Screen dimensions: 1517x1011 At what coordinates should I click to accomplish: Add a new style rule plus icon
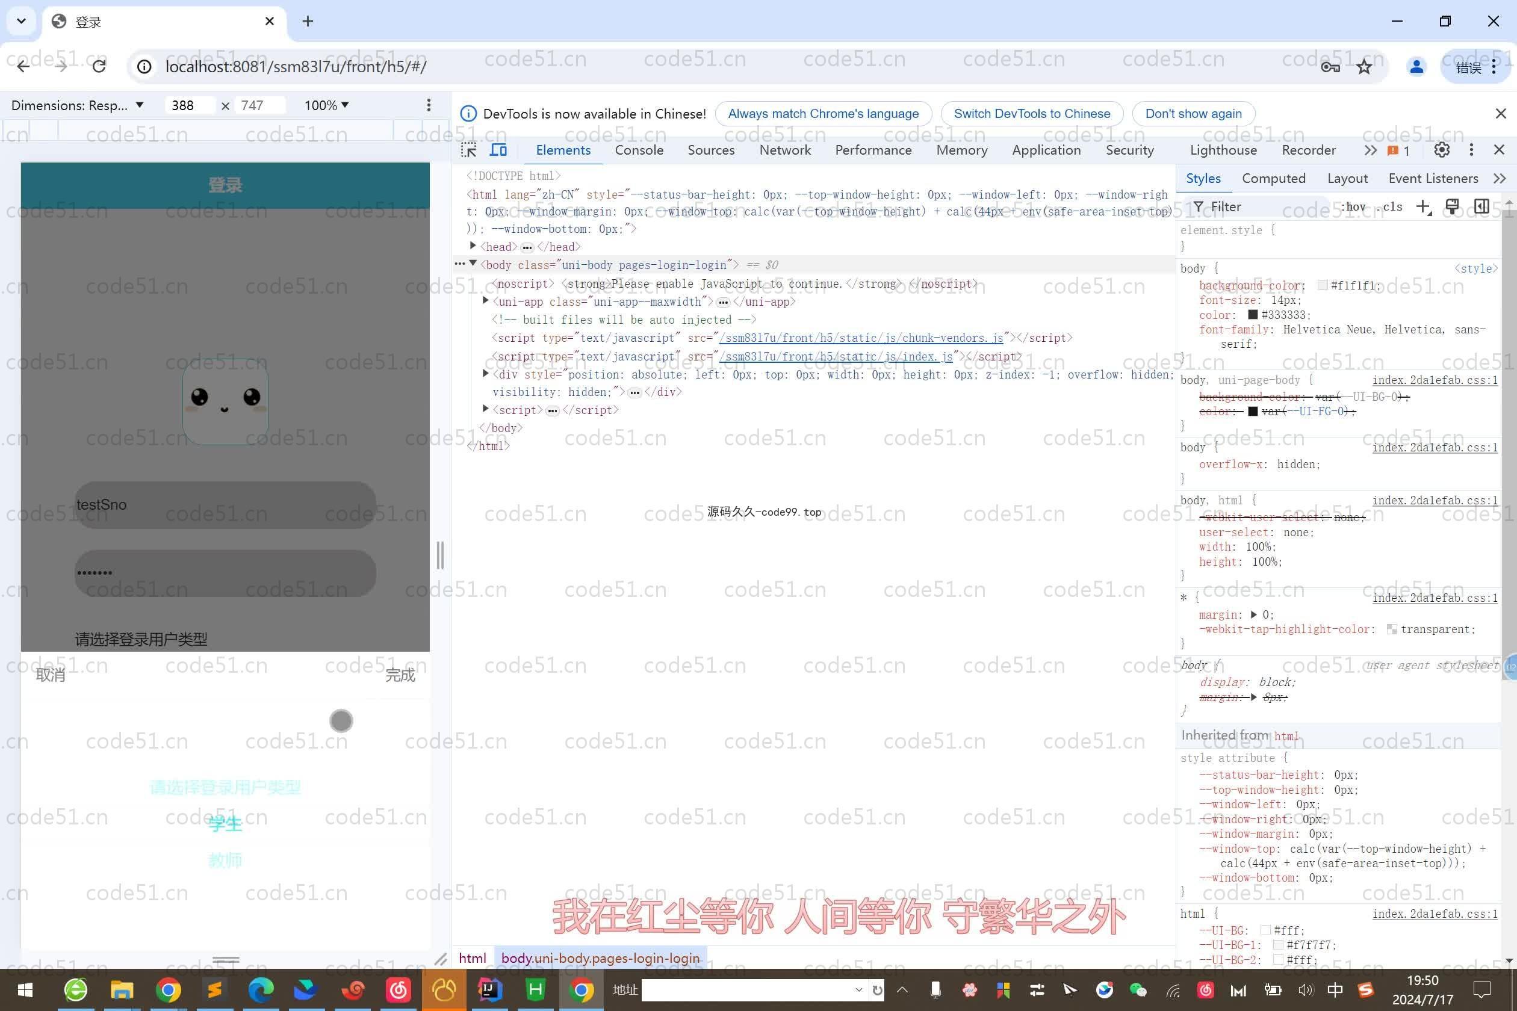(x=1423, y=207)
